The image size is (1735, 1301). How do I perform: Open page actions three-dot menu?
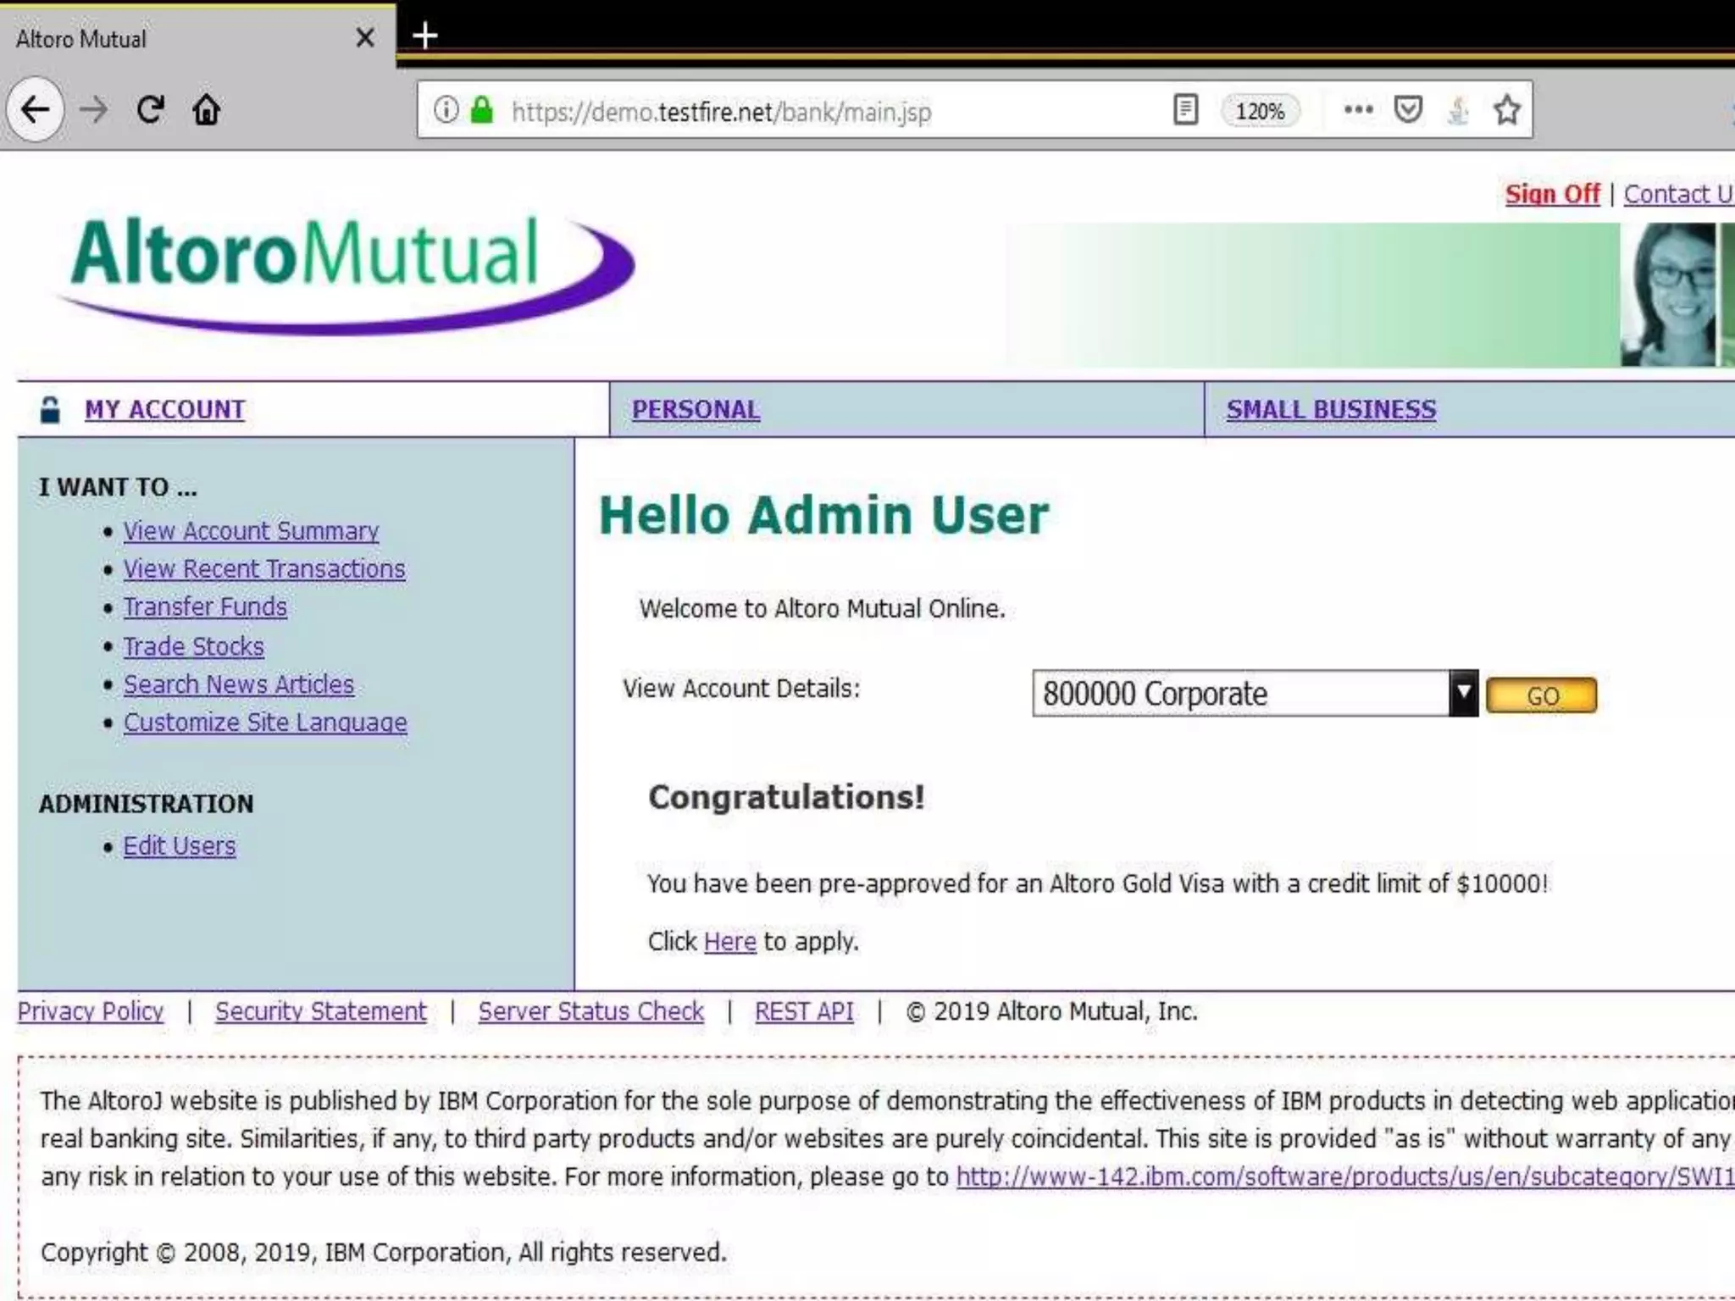[1358, 109]
